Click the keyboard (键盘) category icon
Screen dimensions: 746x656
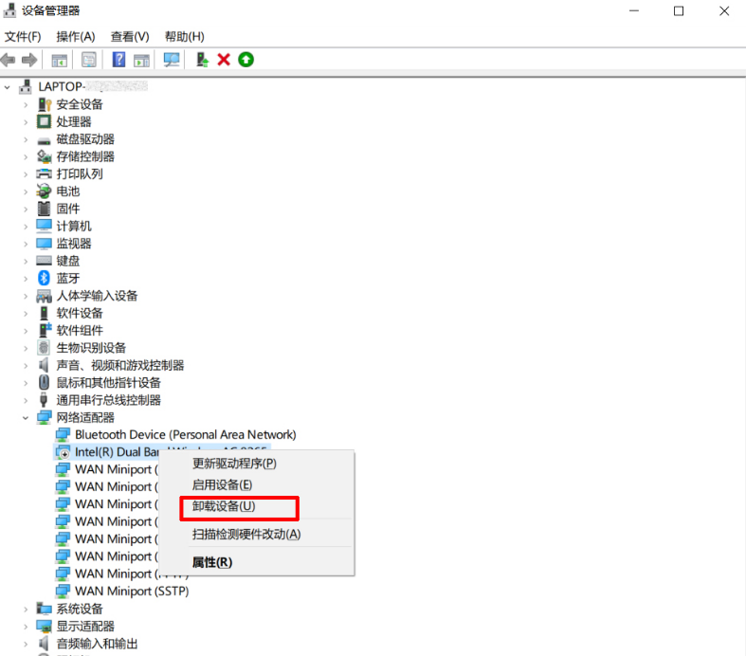coord(44,261)
